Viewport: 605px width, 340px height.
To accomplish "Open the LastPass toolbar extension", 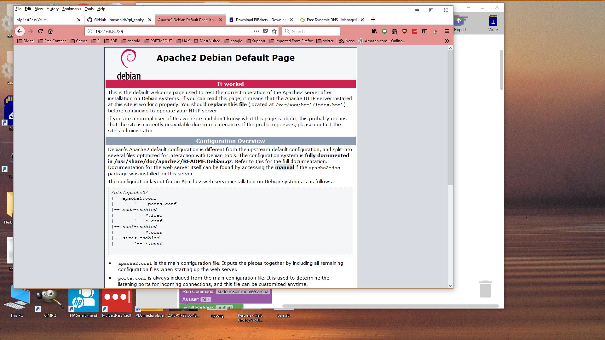I will point(415,31).
